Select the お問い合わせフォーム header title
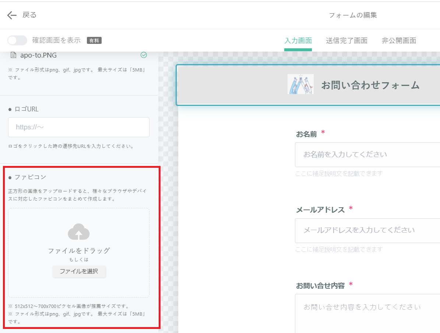 point(370,85)
